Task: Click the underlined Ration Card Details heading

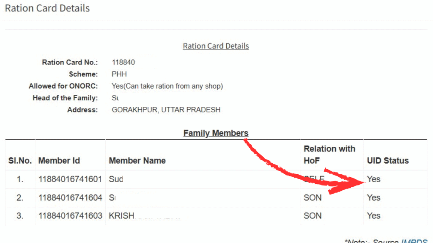Action: tap(216, 46)
